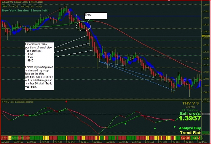Click the 1.39625 price axis label
Screen dimensions: 211x144
[206, 32]
